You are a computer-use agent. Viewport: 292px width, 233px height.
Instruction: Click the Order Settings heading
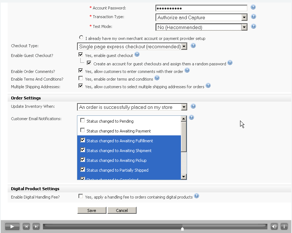point(26,98)
